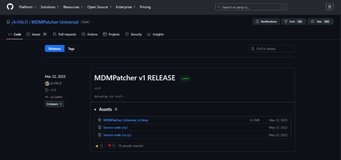Open the header menu icon at top right
Image resolution: width=341 pixels, height=160 pixels.
330,7
